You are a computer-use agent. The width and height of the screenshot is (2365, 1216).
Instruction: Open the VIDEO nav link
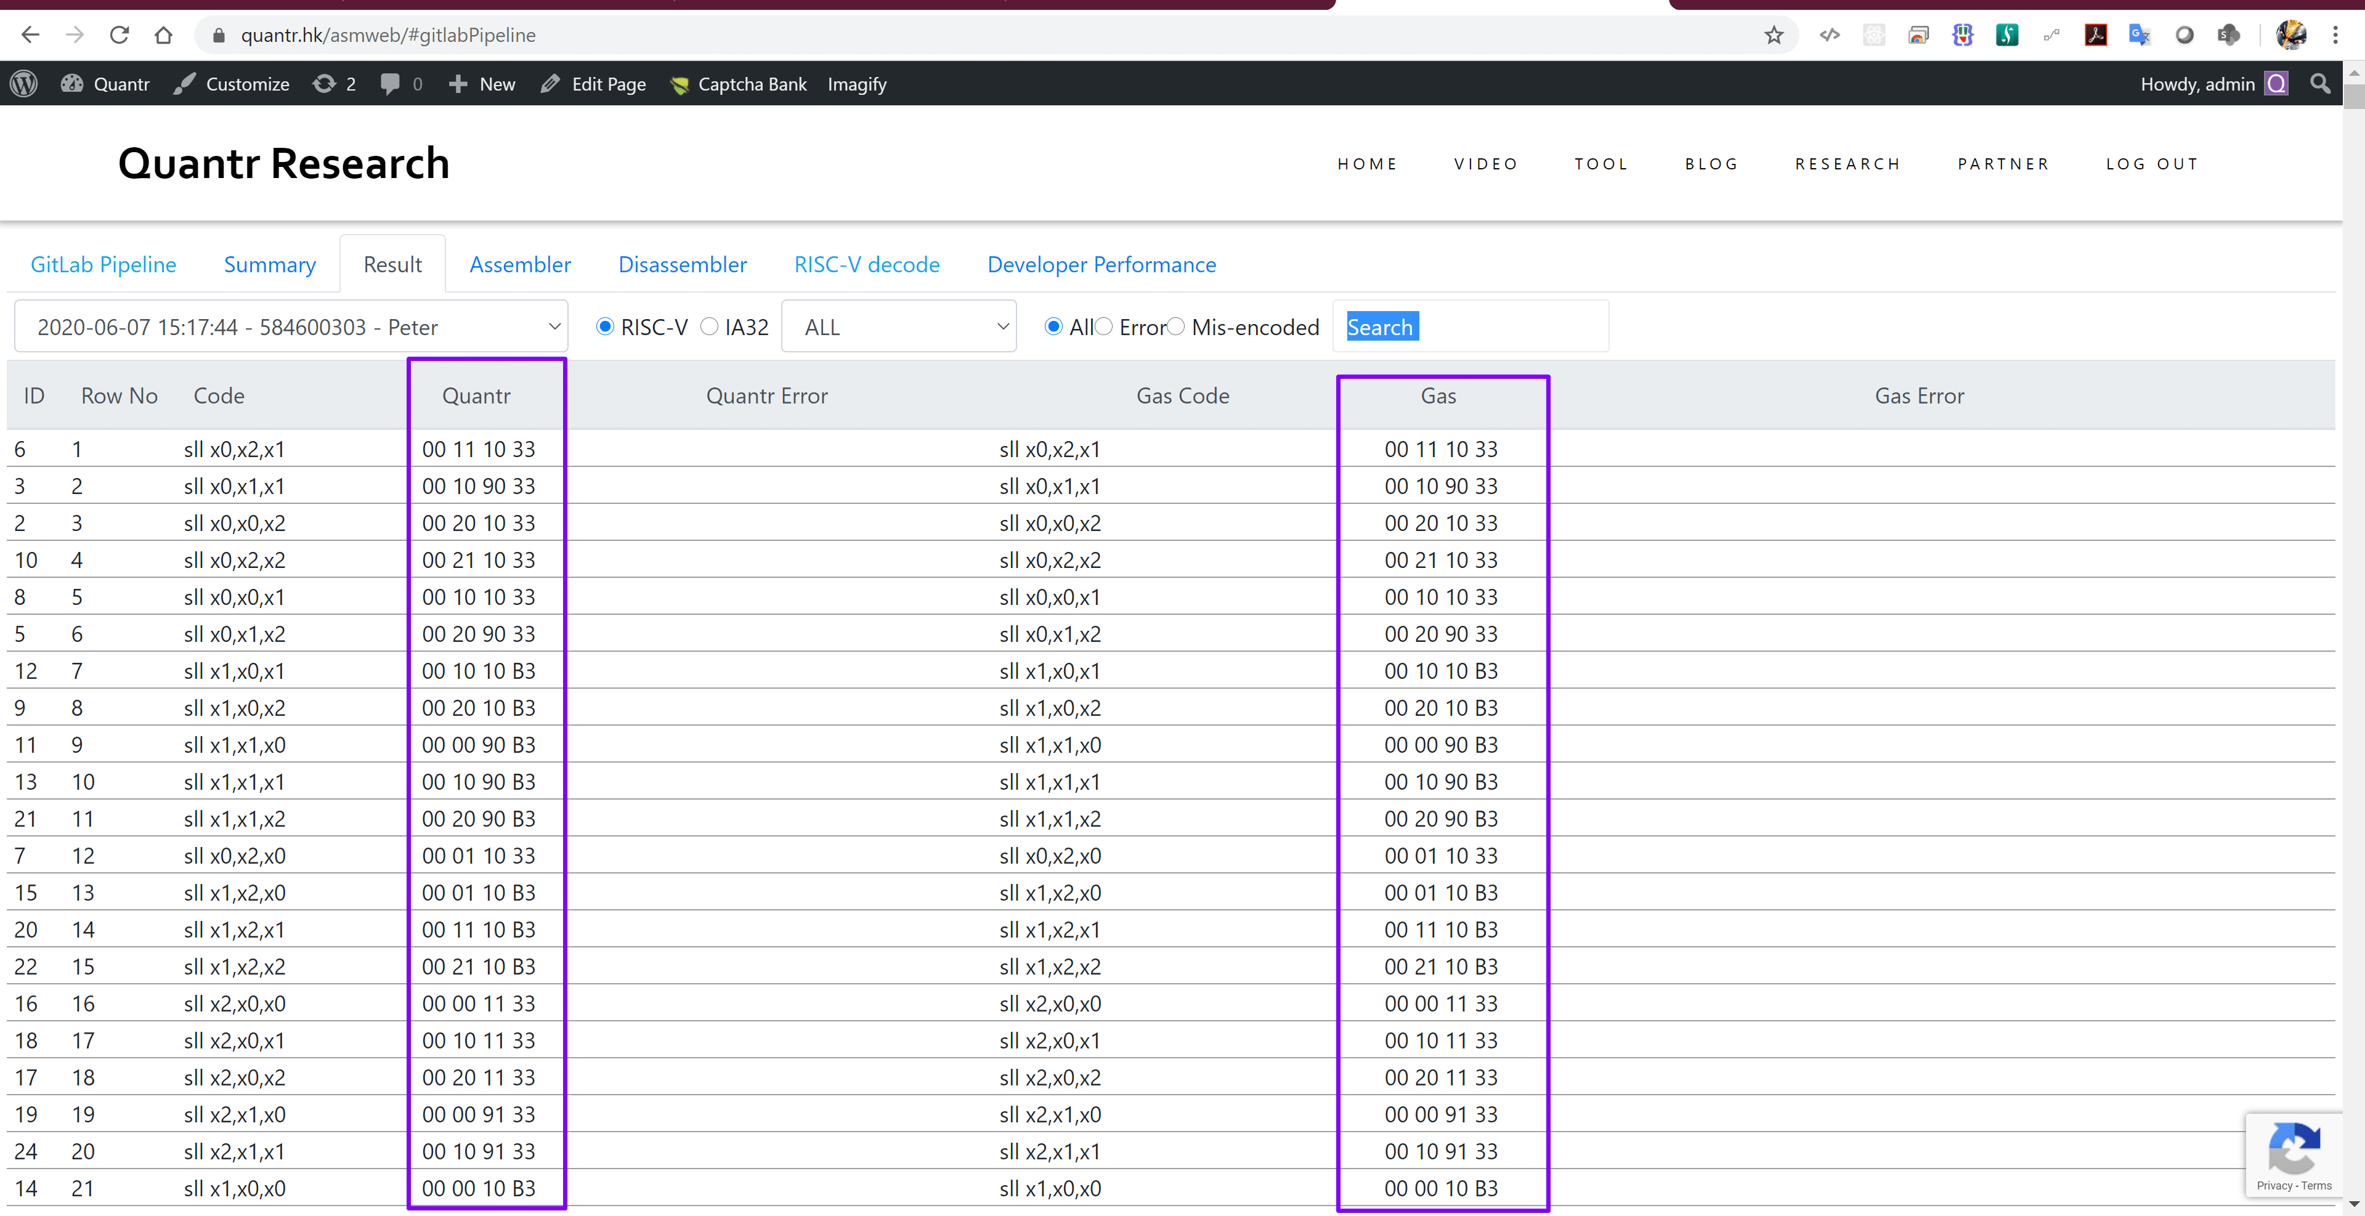[1485, 163]
